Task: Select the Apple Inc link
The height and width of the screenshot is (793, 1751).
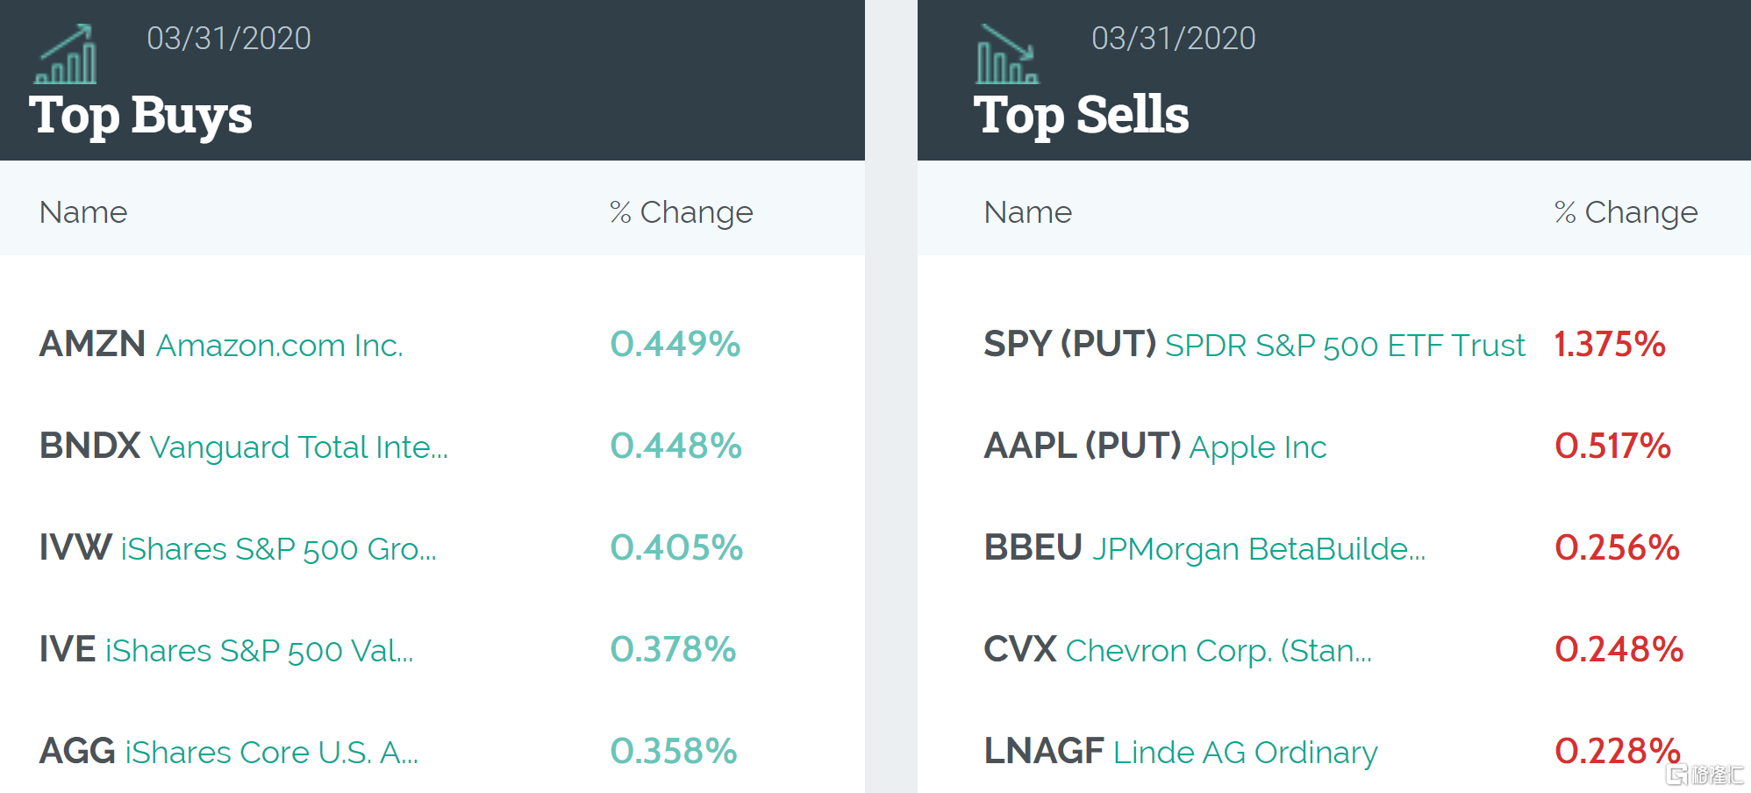Action: tap(1257, 447)
